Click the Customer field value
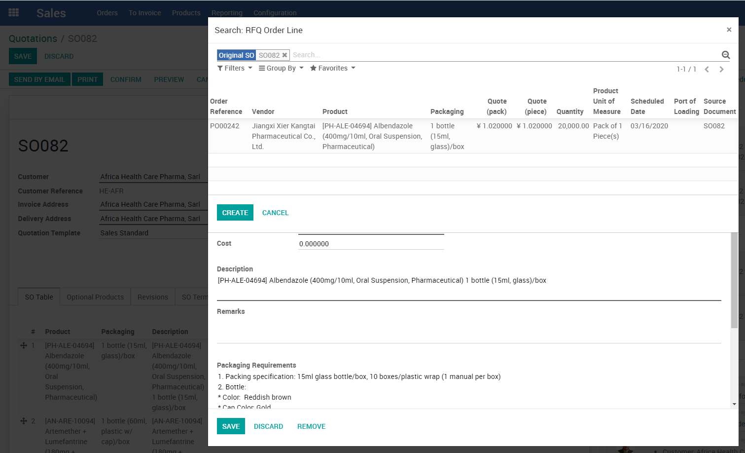 [153, 177]
